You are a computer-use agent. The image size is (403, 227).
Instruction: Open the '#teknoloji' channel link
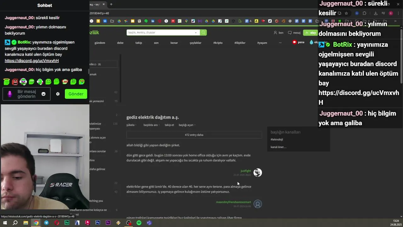pyautogui.click(x=277, y=139)
